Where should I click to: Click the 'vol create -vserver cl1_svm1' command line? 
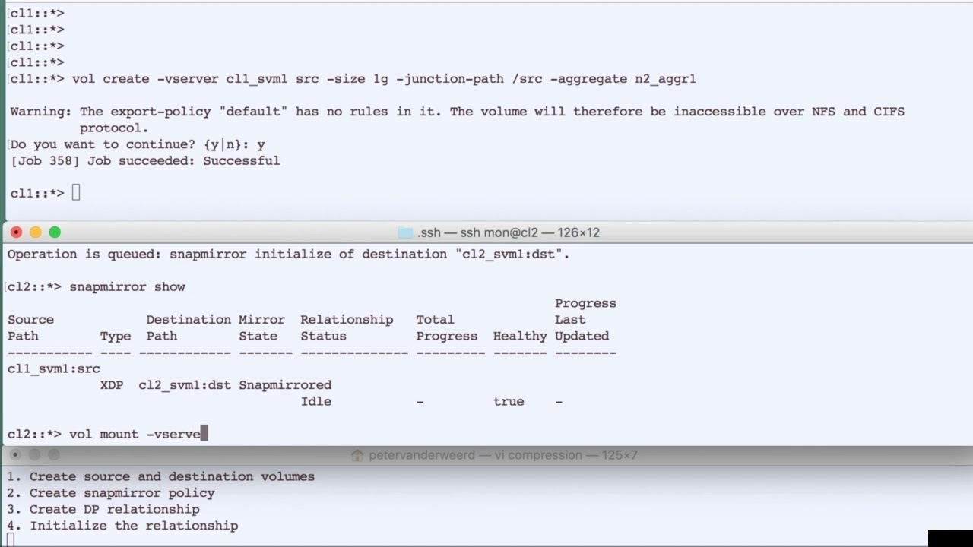tap(384, 79)
